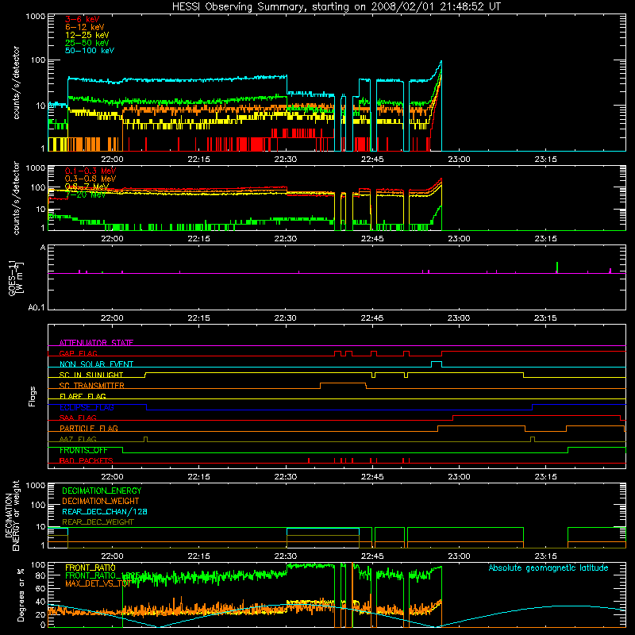Click the 22:15 tick under the decimation panel
The width and height of the screenshot is (635, 635).
click(x=199, y=556)
